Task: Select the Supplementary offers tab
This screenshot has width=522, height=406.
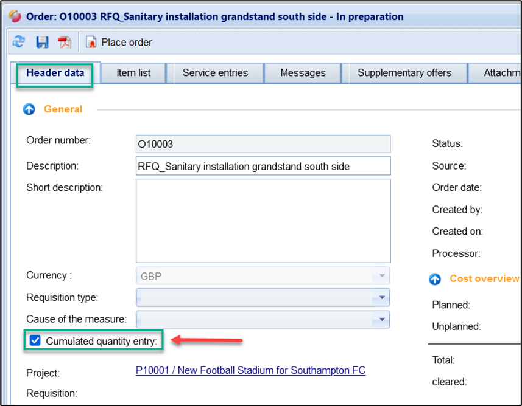Action: [x=404, y=73]
